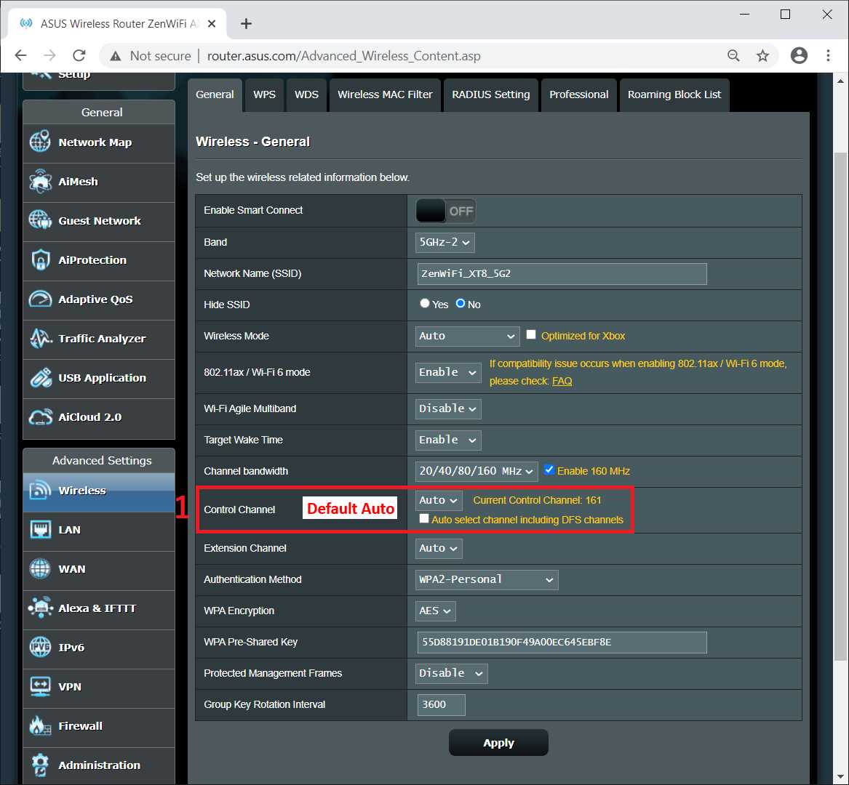The height and width of the screenshot is (785, 849).
Task: Click the Not secure warning icon
Action: [x=116, y=56]
